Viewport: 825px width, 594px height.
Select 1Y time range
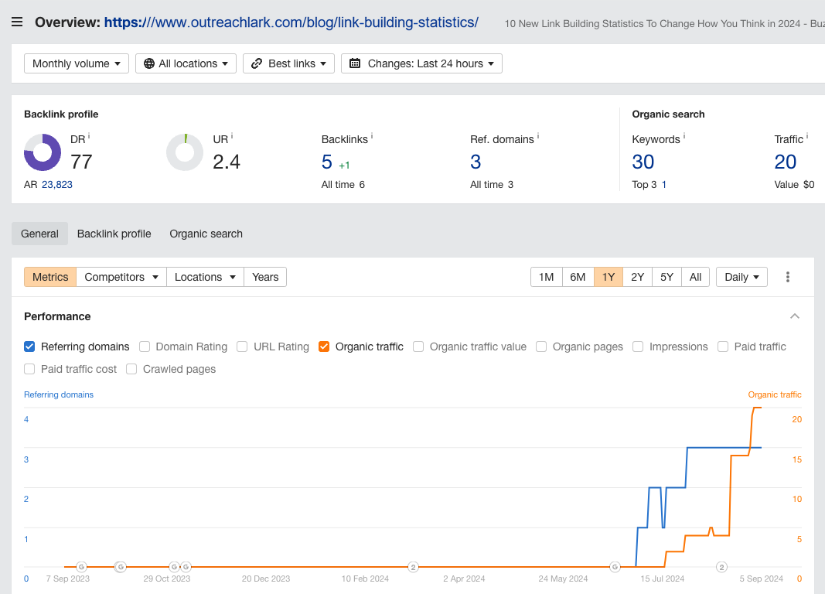pyautogui.click(x=609, y=277)
